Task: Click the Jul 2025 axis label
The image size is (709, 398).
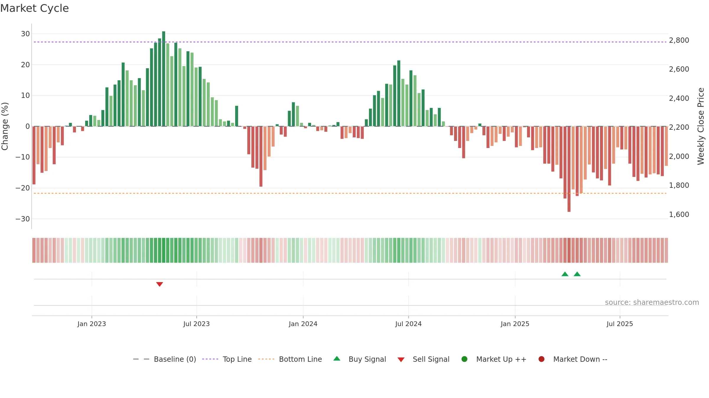Action: coord(620,324)
